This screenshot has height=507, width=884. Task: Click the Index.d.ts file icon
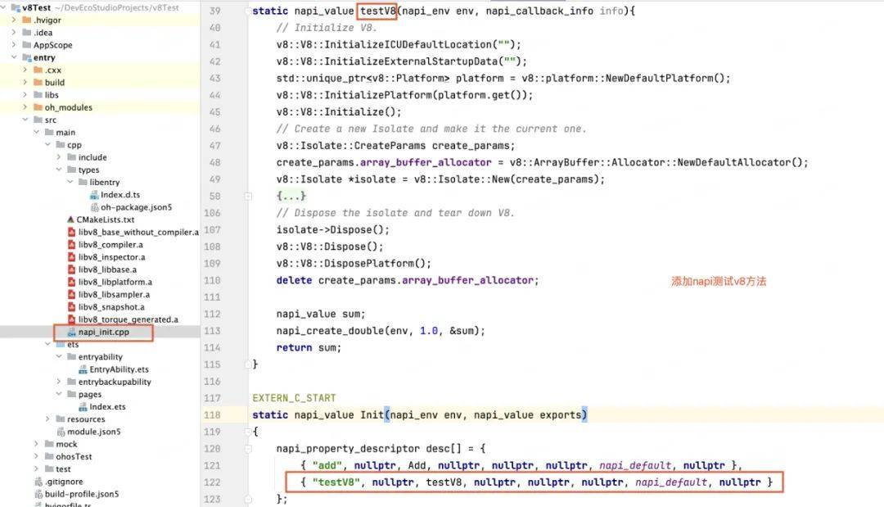pyautogui.click(x=94, y=195)
